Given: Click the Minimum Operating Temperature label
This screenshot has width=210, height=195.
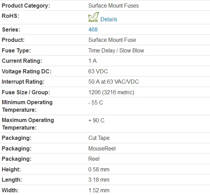Looking at the screenshot, I should pyautogui.click(x=27, y=106).
